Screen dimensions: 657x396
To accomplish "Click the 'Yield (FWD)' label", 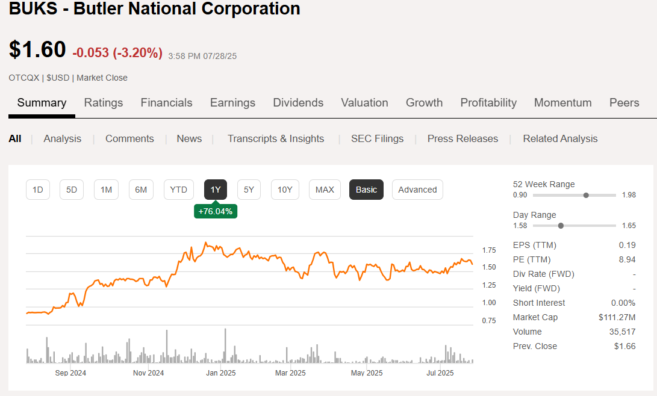I will pos(537,288).
